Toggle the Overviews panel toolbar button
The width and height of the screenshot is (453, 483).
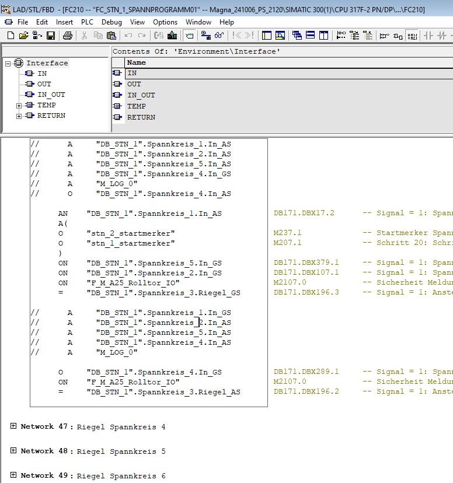coord(267,36)
